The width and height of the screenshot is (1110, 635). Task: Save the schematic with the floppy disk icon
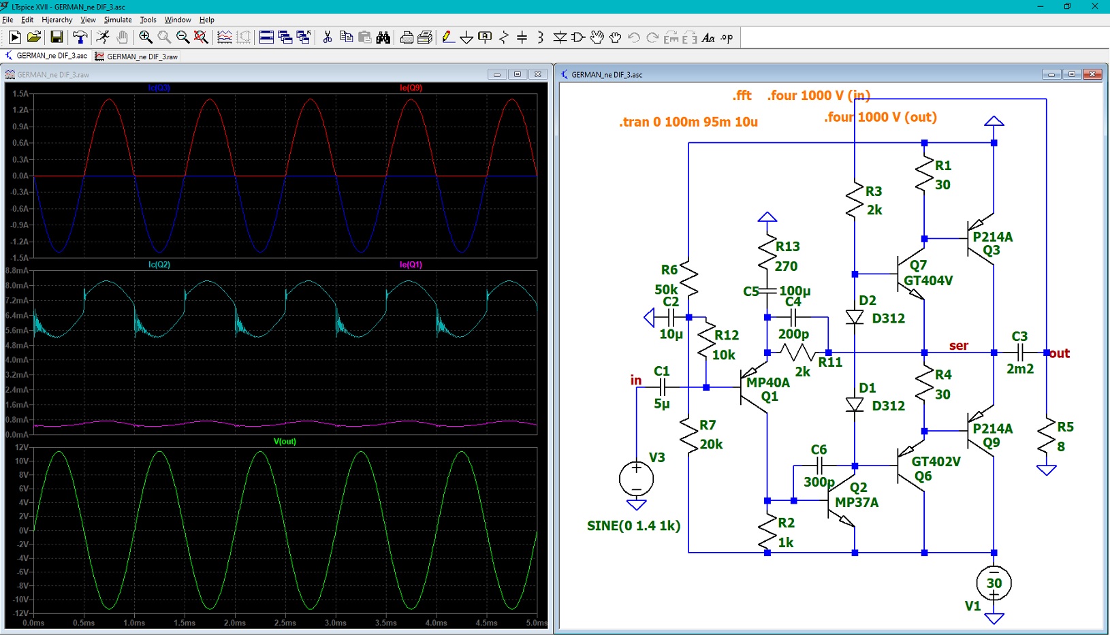click(x=57, y=37)
